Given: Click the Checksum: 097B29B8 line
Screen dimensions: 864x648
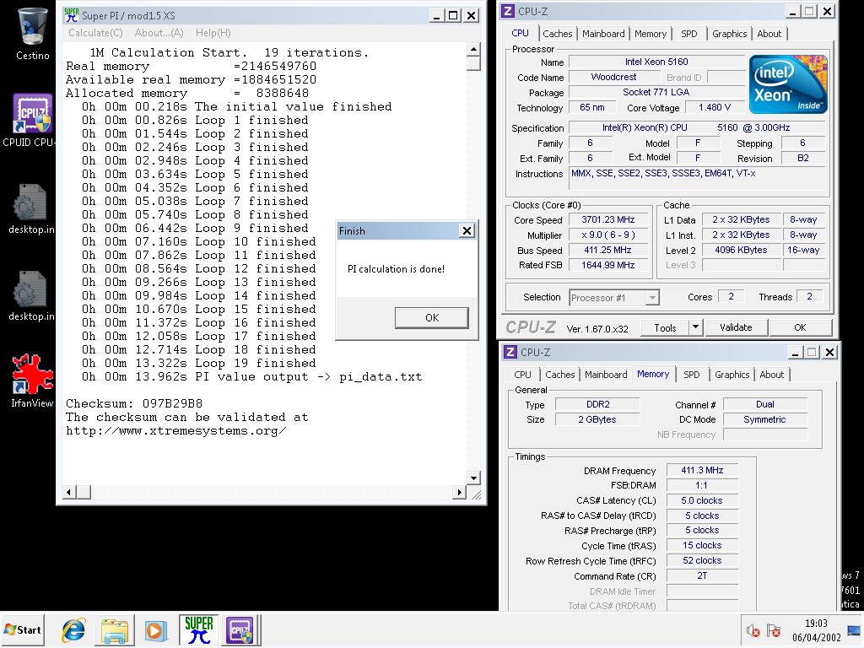Looking at the screenshot, I should coord(134,404).
